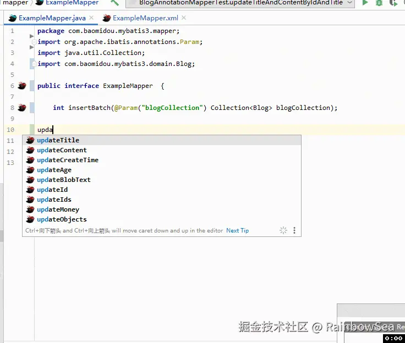405x343 pixels.
Task: Click line number 10 in gutter
Action: click(x=10, y=130)
